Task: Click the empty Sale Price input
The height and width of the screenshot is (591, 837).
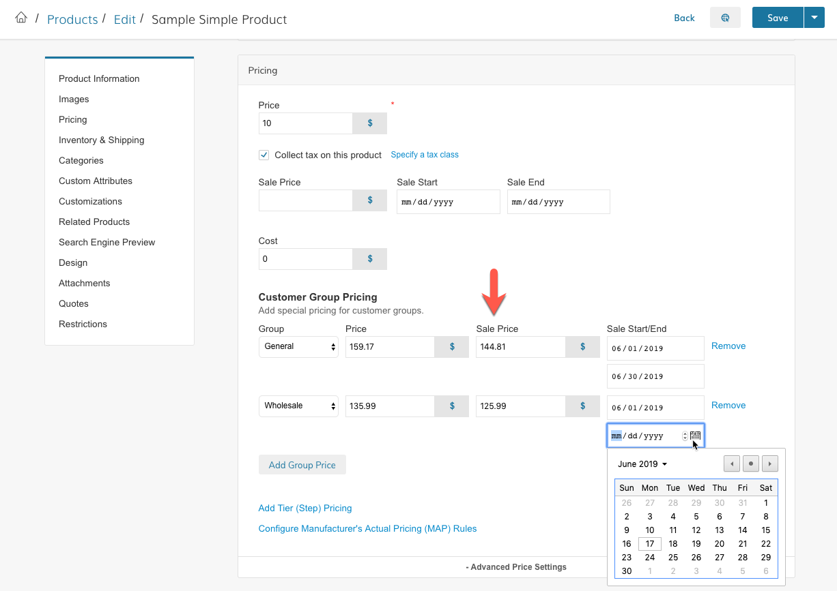Action: [x=306, y=200]
